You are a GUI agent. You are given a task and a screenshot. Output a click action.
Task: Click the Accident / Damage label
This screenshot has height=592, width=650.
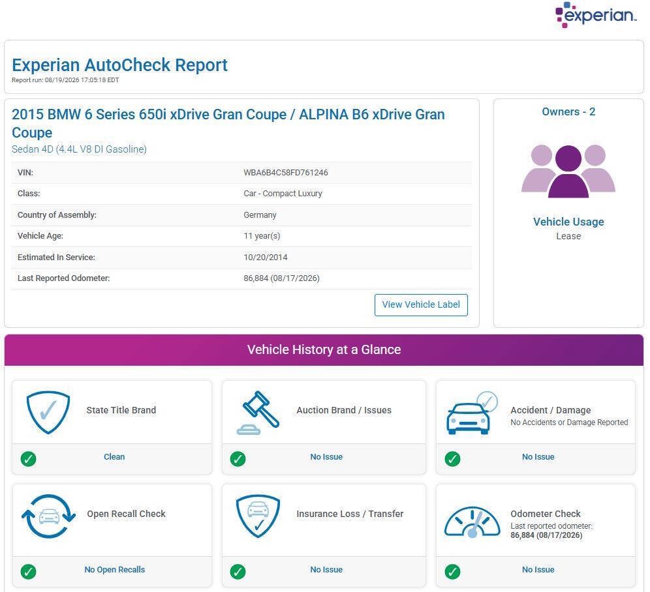551,410
